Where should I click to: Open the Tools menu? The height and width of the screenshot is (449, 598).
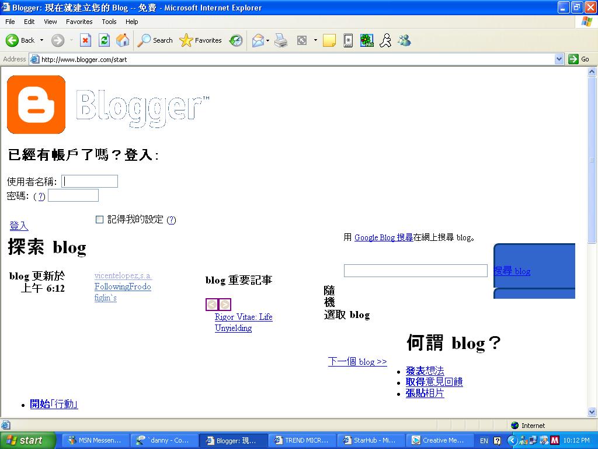tap(109, 22)
